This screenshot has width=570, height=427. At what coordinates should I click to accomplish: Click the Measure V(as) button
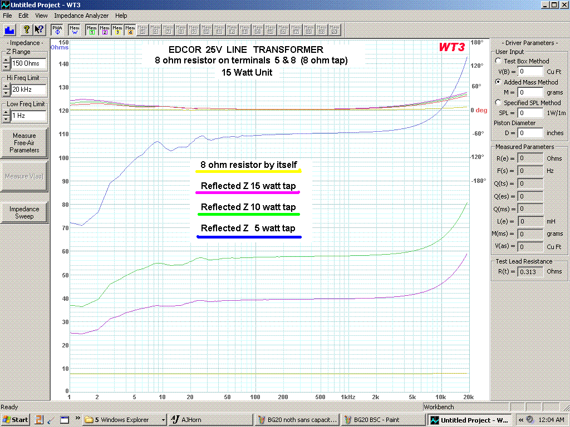click(24, 176)
